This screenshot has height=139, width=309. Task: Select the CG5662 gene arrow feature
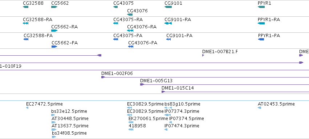point(54,7)
